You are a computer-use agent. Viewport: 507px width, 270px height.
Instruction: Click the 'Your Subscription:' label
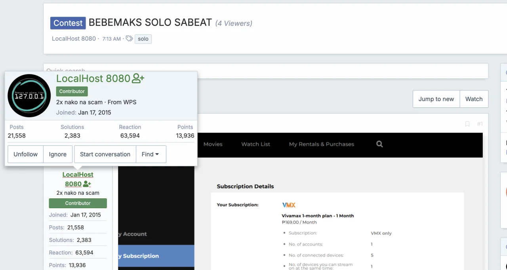coord(238,205)
